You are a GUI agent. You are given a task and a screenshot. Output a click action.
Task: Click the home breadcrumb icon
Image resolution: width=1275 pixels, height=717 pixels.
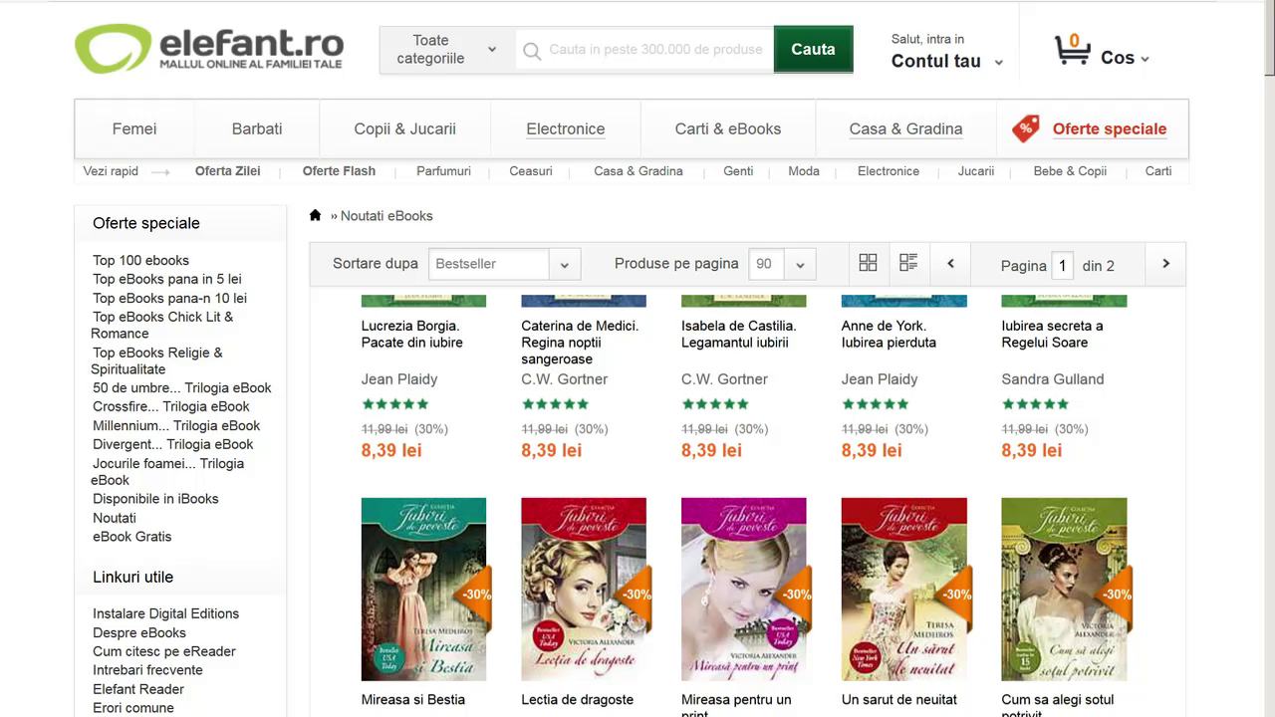316,215
